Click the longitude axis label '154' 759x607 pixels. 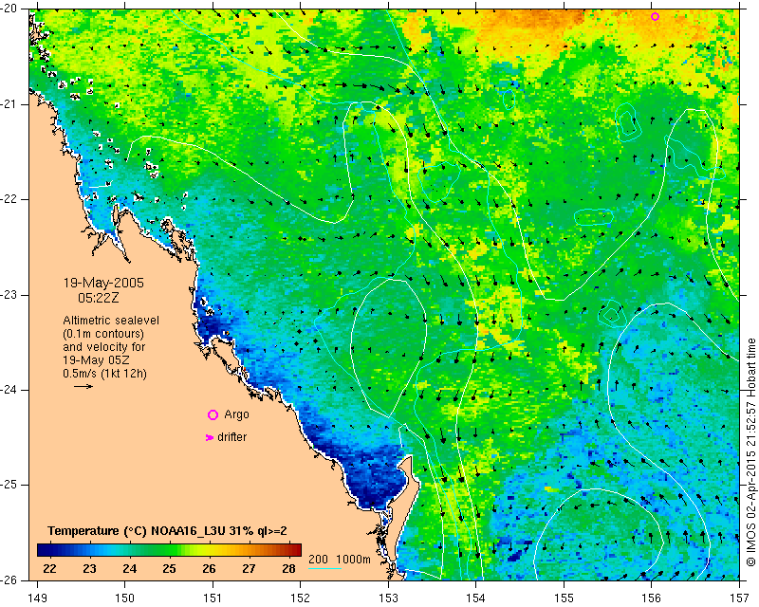(x=476, y=598)
